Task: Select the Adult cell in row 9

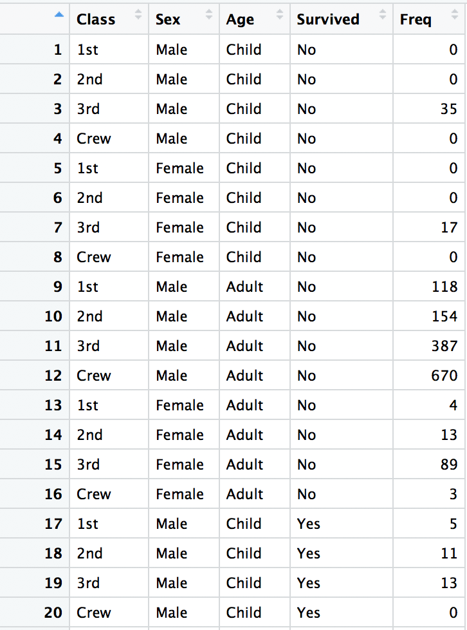Action: 245,287
